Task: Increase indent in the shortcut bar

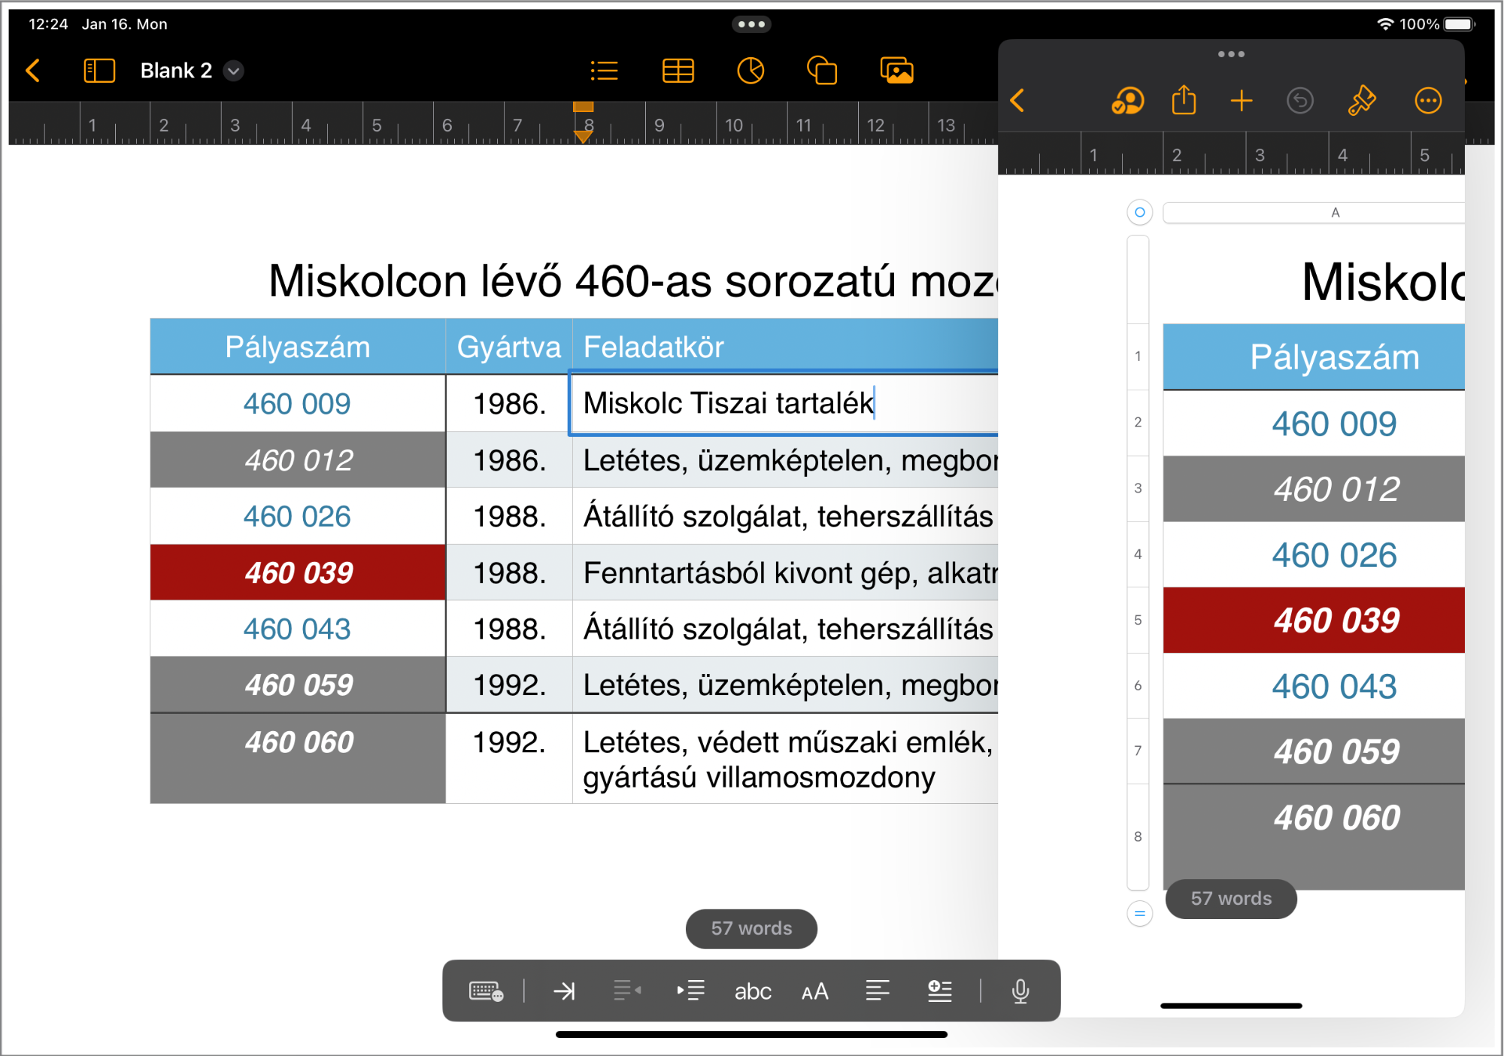Action: [x=690, y=991]
